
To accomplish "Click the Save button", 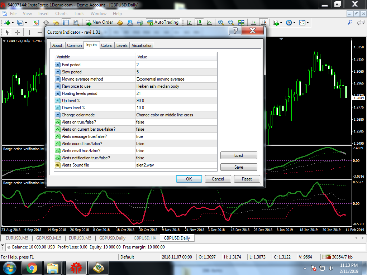I will pos(239,167).
